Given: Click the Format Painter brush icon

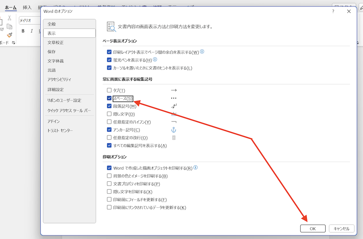Looking at the screenshot, I should [x=9, y=35].
